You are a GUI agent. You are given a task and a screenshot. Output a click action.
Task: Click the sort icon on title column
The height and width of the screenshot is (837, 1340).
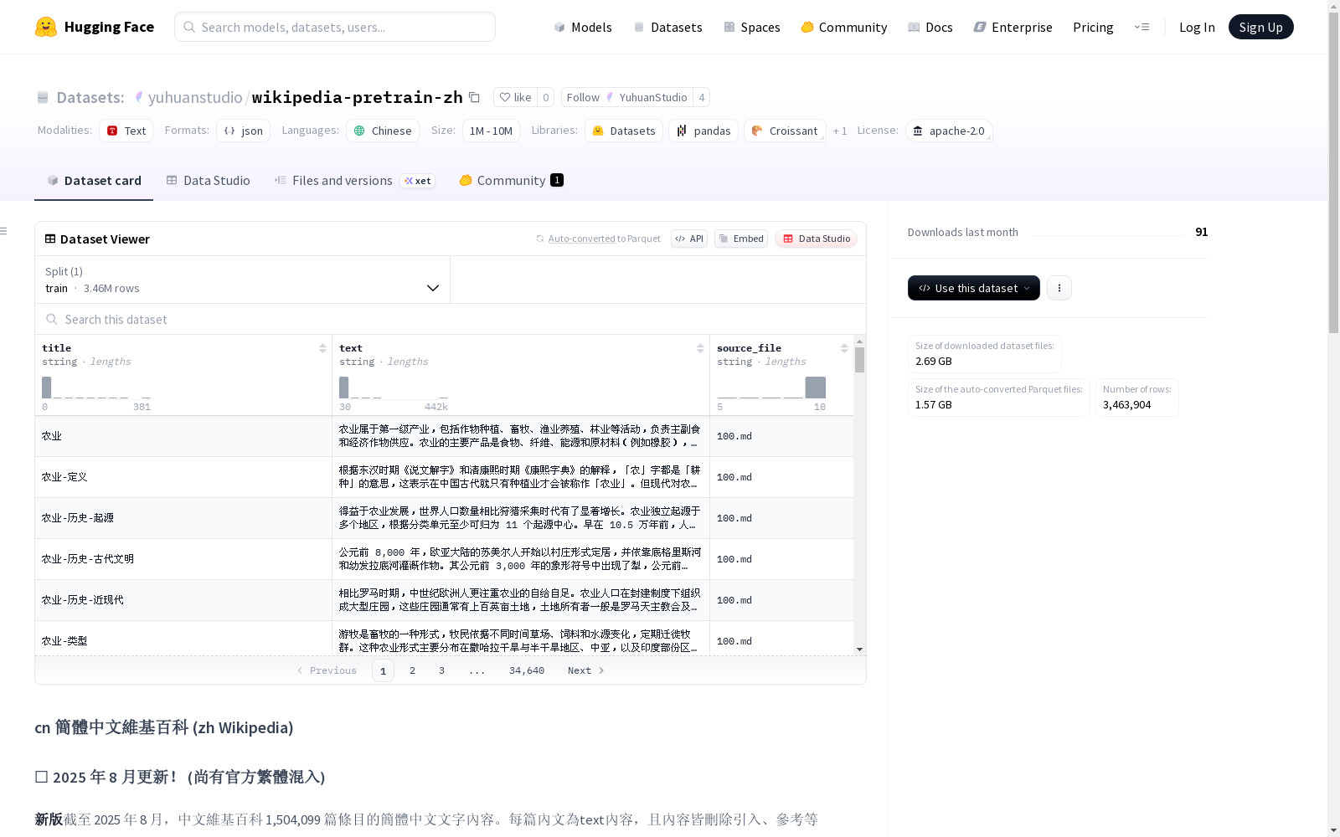pos(322,348)
